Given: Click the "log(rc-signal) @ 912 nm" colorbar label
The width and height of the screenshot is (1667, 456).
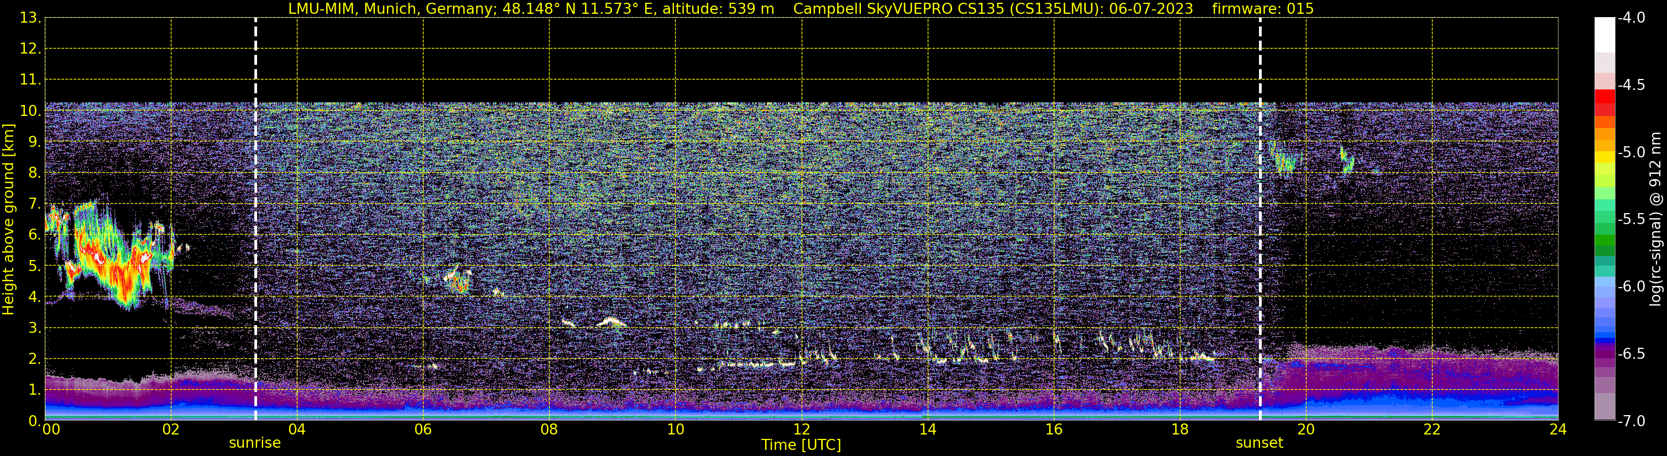Looking at the screenshot, I should click(1656, 219).
